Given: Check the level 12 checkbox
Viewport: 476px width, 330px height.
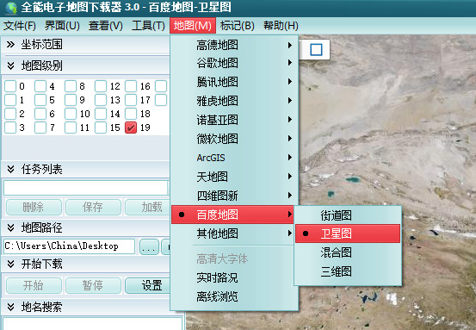Looking at the screenshot, I should (x=101, y=86).
